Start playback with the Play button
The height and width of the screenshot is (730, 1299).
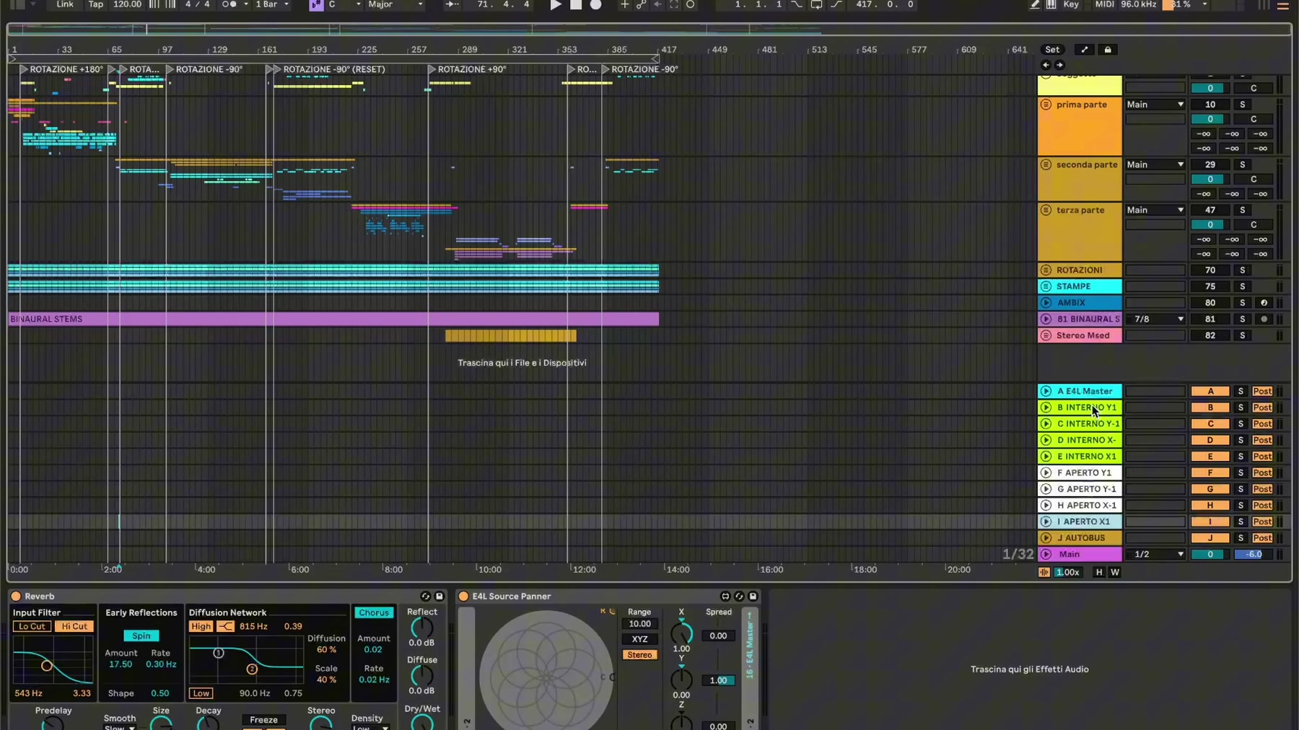[556, 5]
